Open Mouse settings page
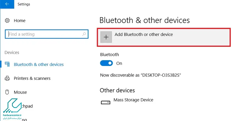Screen dimensions: 243x121 [x=20, y=92]
